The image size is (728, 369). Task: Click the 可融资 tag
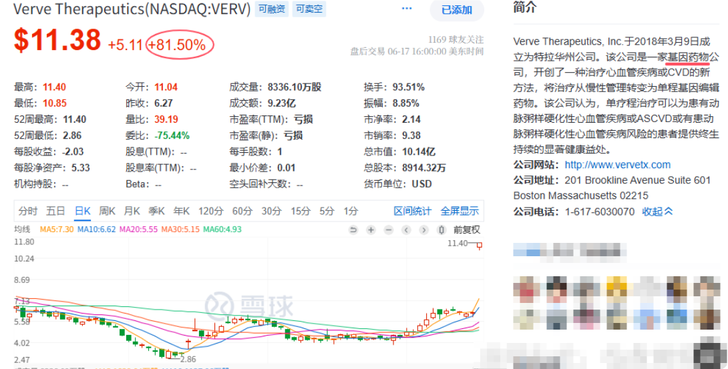[x=272, y=9]
